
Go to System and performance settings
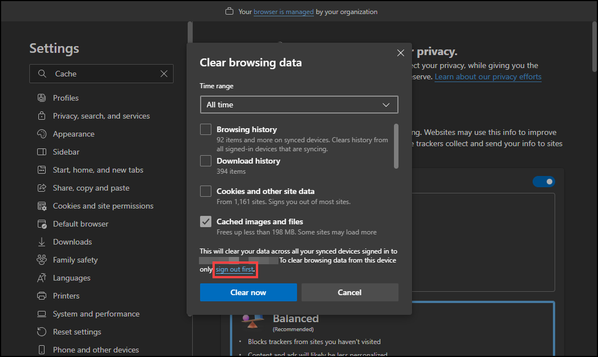click(x=96, y=314)
